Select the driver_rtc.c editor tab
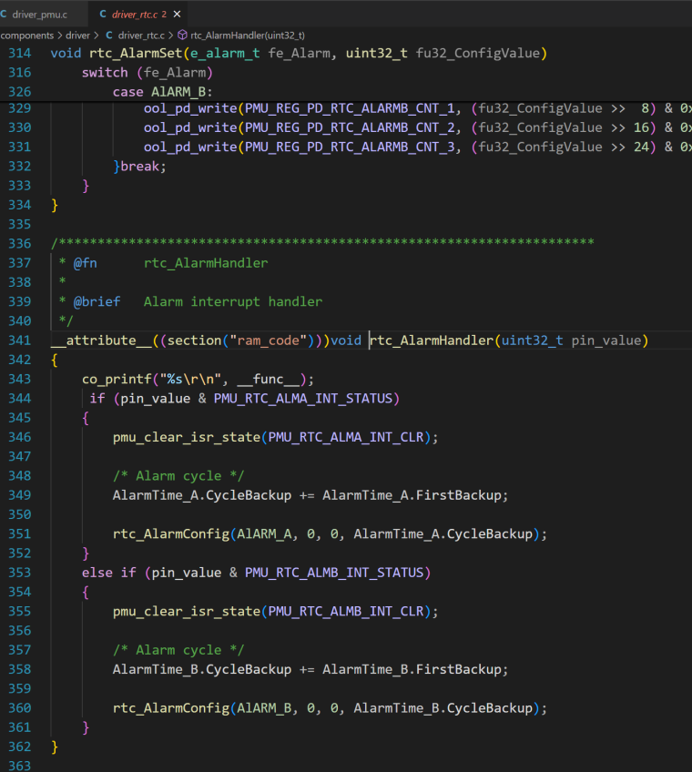The image size is (692, 772). 131,15
